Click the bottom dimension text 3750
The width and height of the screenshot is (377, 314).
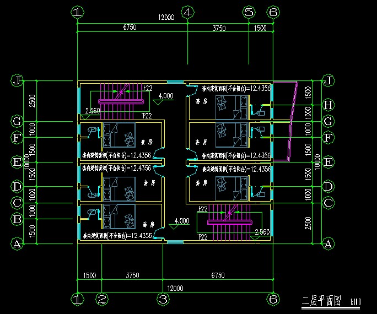click(132, 275)
